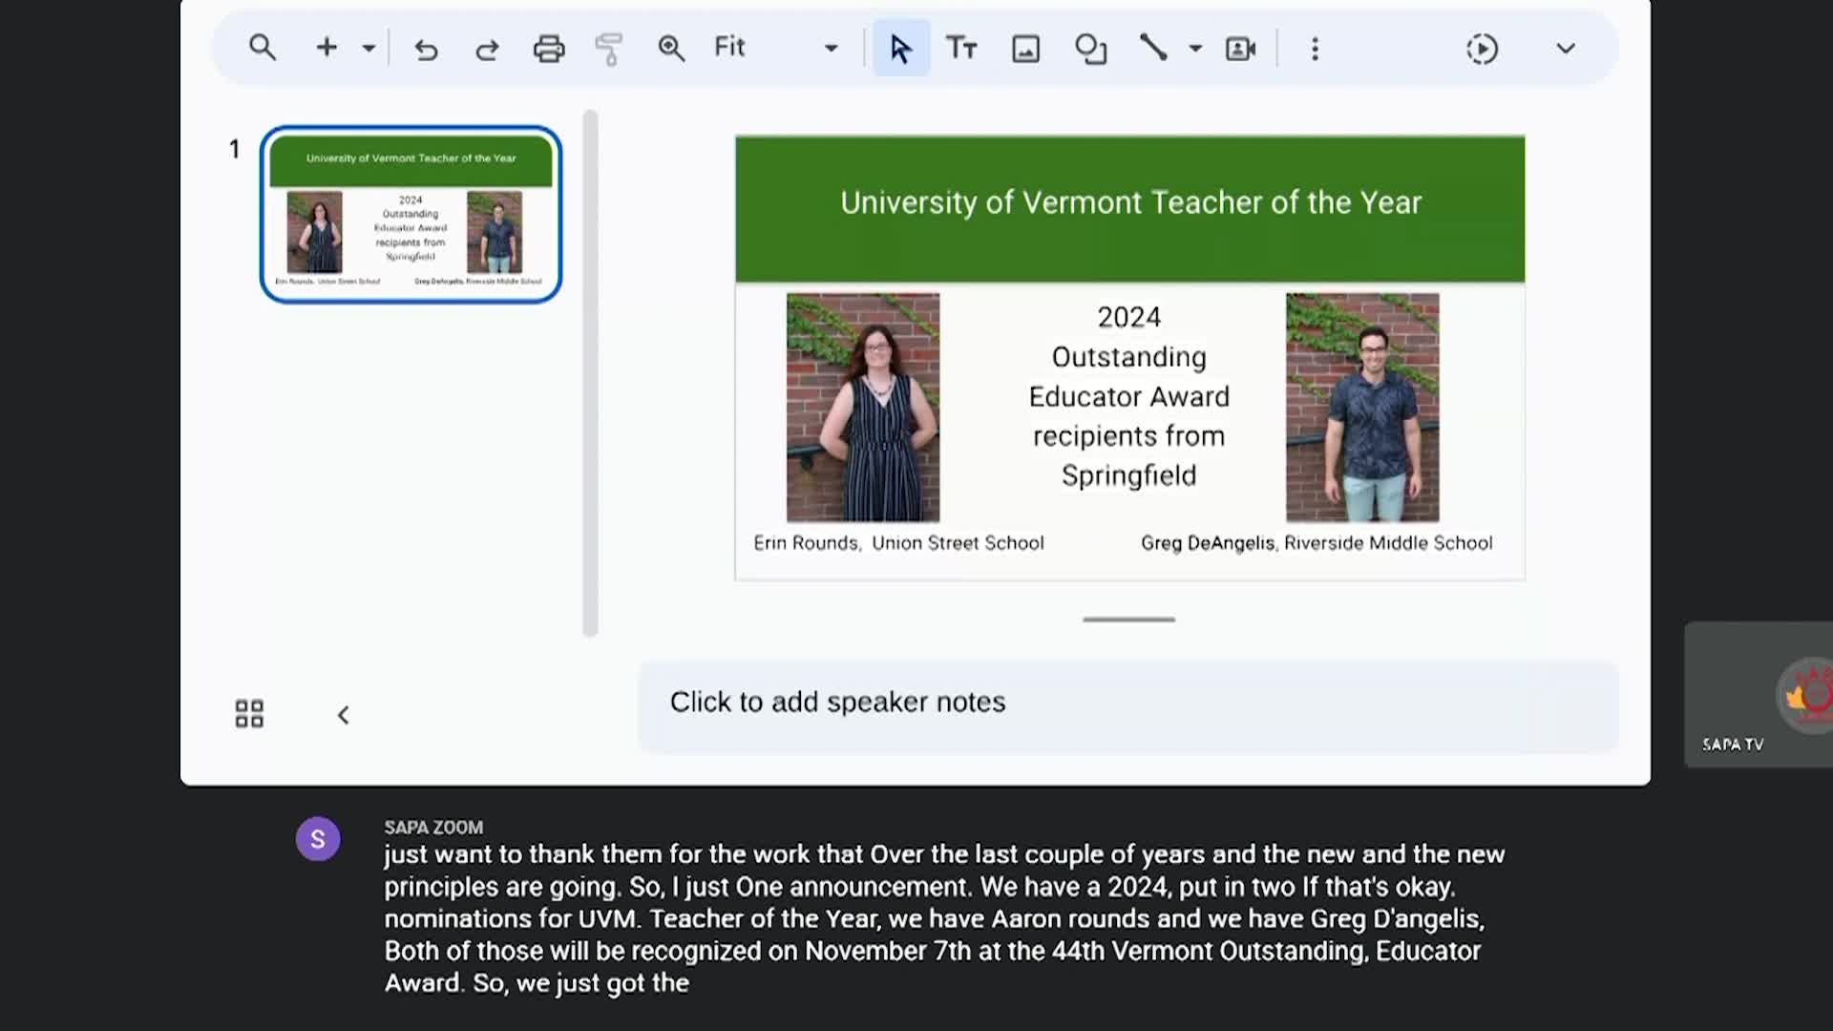Screen dimensions: 1833x1031
Task: Insert a shape
Action: click(x=1090, y=49)
